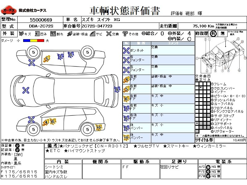This screenshot has height=185, width=247.
Task: Click the 塗装・板金 paint legend icon
Action: point(69,34)
